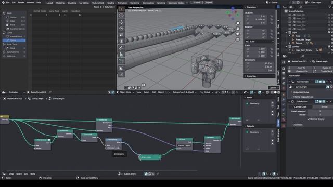
Task: Click Add Modifier button
Action: 294,76
